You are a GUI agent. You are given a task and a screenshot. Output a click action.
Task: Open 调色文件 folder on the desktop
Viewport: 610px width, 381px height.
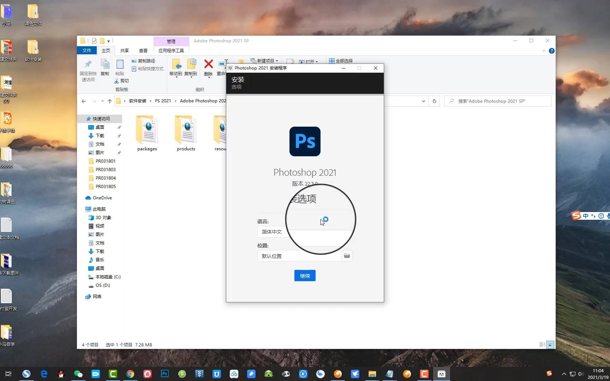point(33,15)
